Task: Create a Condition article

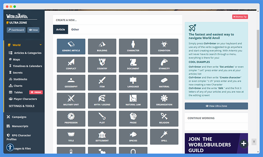Action: (164, 46)
